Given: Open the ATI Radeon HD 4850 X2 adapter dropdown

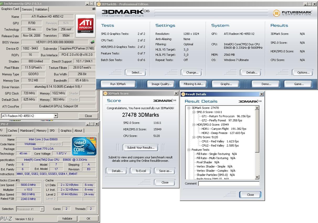Looking at the screenshot, I should click(x=56, y=116).
